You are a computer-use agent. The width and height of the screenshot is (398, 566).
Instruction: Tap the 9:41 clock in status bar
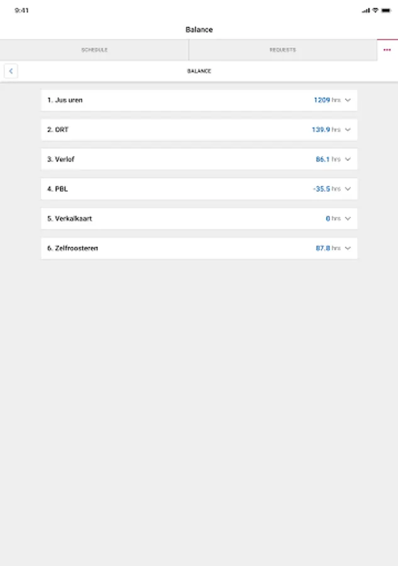tap(21, 11)
